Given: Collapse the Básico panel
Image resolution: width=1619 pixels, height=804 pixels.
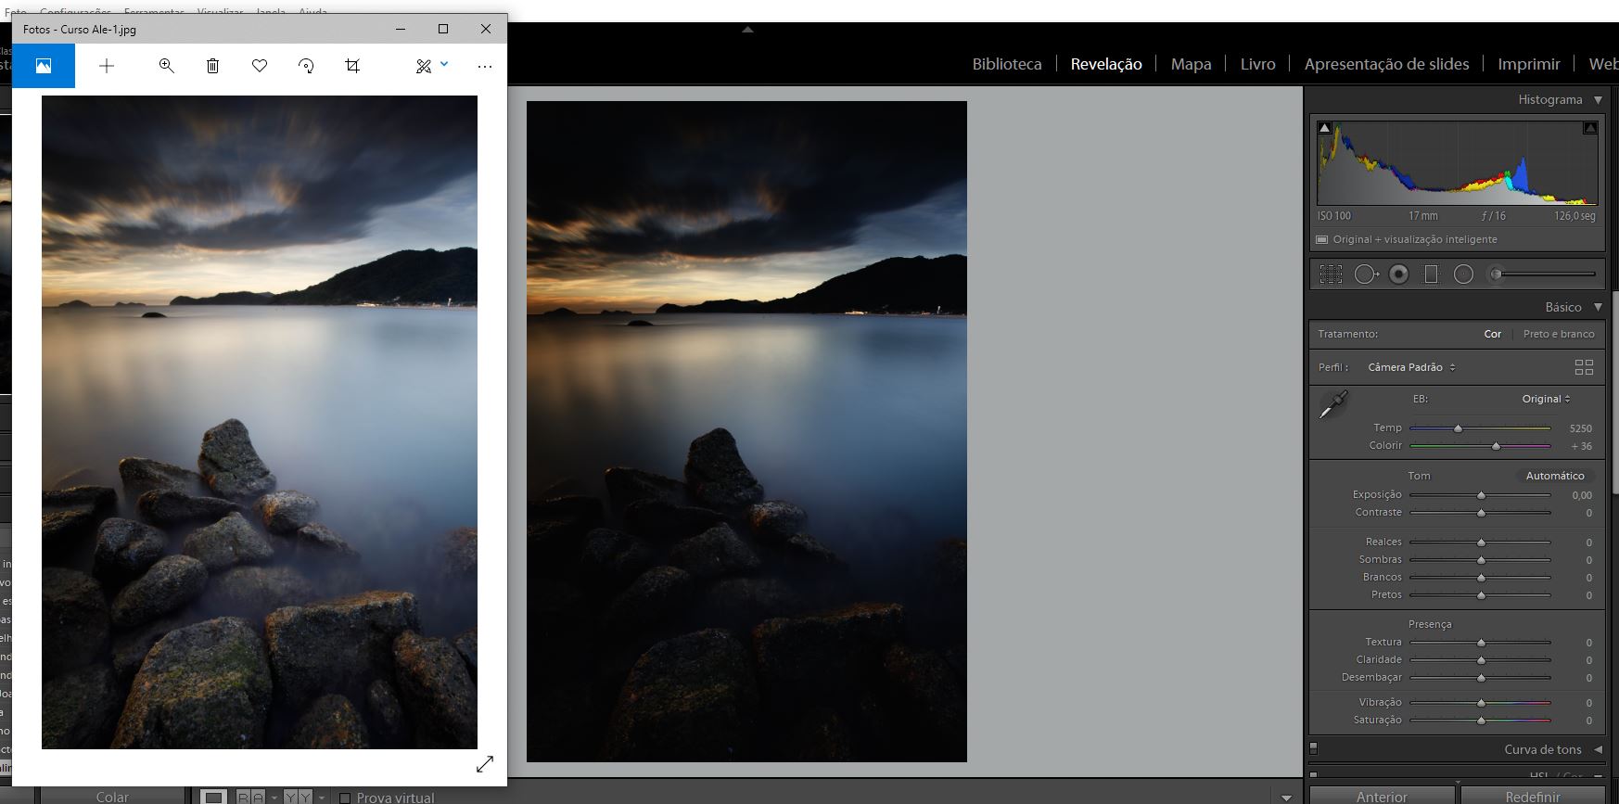Looking at the screenshot, I should [x=1598, y=307].
